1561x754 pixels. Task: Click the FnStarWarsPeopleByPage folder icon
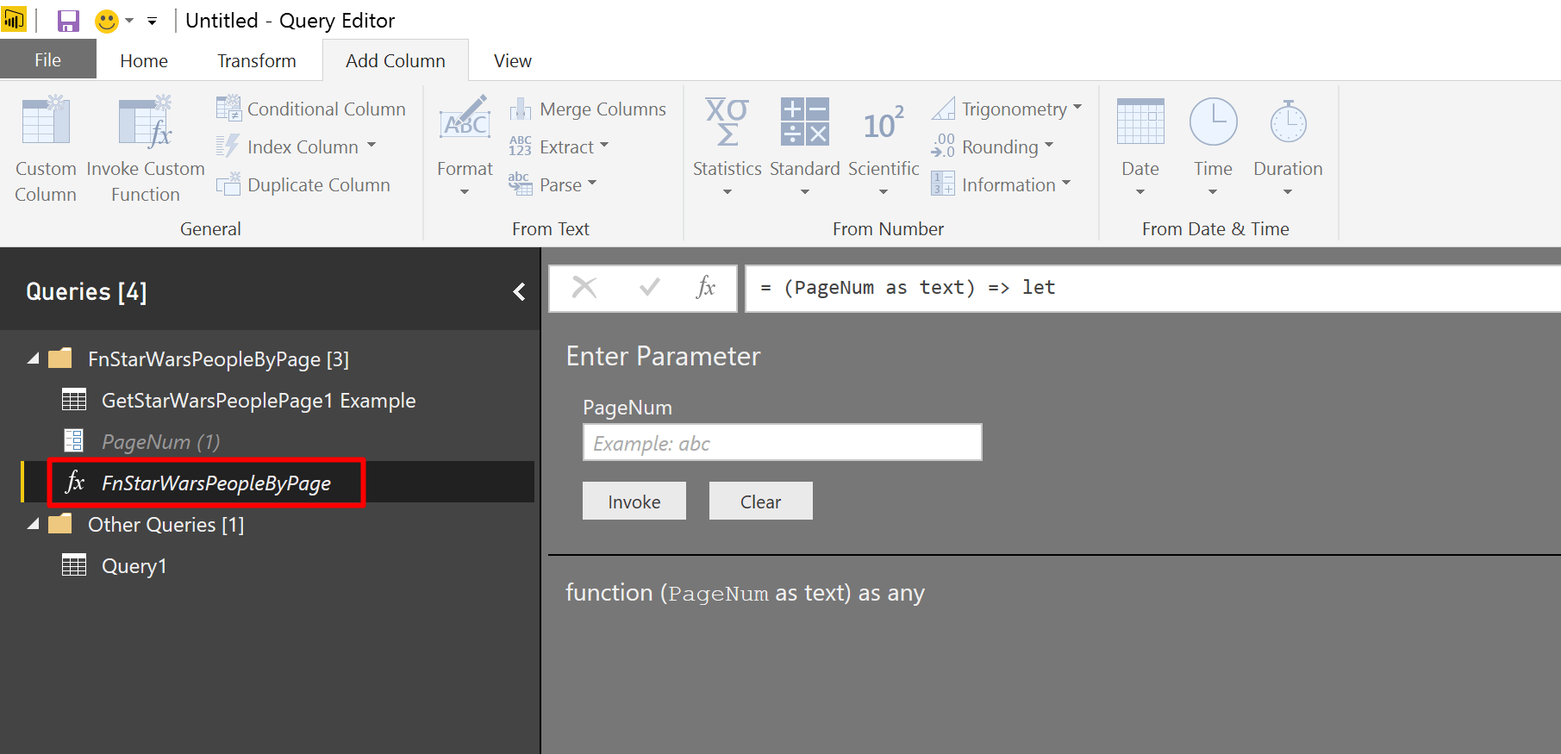click(60, 358)
